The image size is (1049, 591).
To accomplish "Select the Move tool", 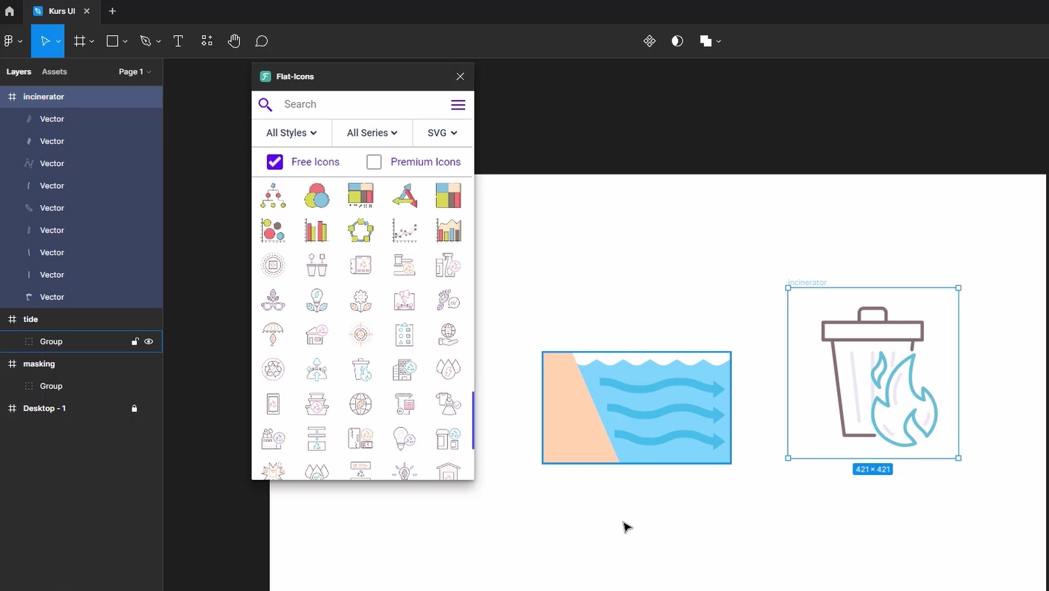I will 44,41.
